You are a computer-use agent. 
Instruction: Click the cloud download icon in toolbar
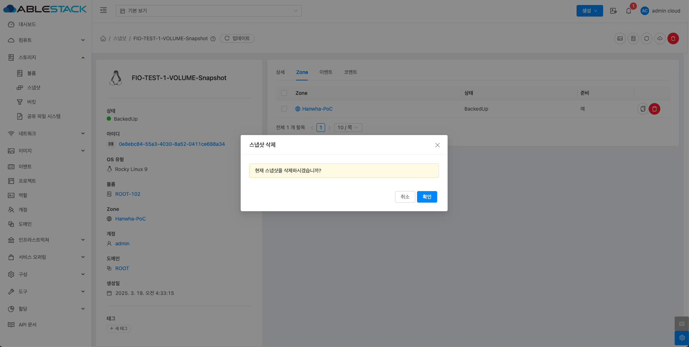(x=660, y=38)
